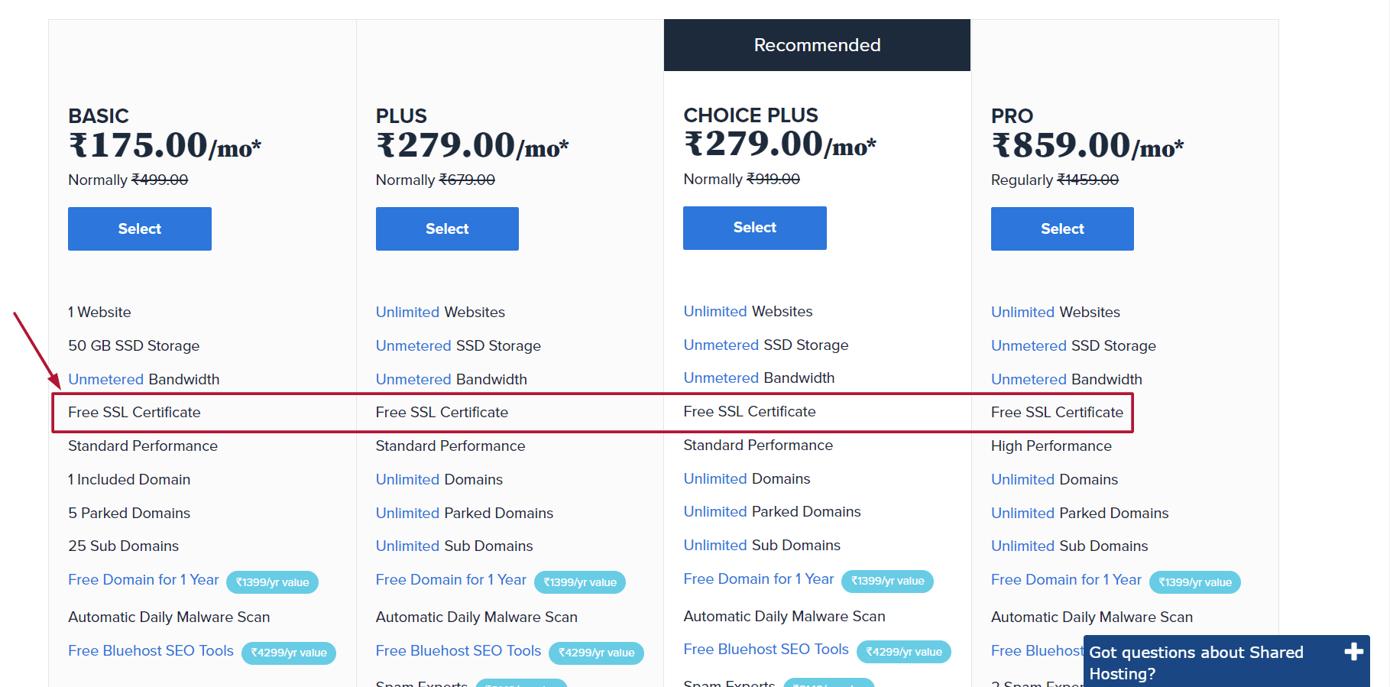Open Free Bluehost SEO Tools under BASIC
This screenshot has height=687, width=1390.
tap(151, 650)
